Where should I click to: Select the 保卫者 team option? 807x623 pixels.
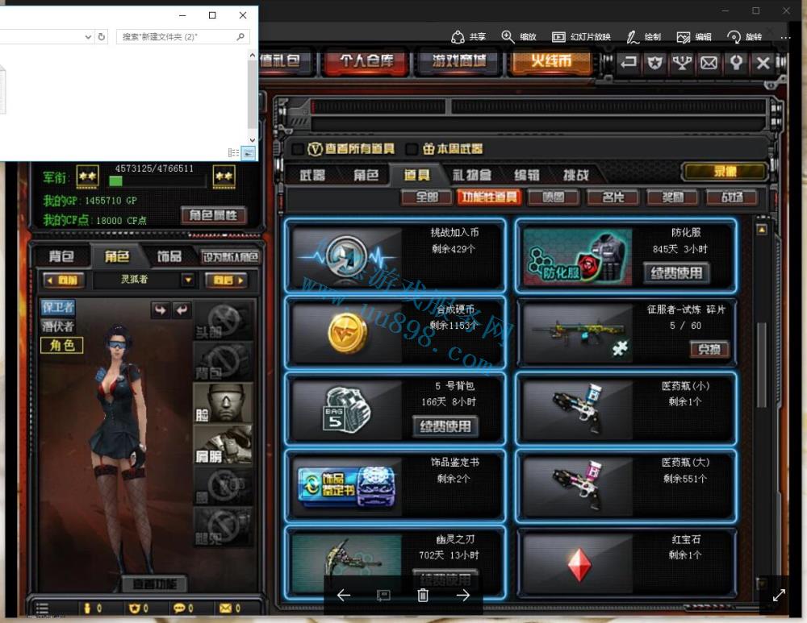coord(57,307)
